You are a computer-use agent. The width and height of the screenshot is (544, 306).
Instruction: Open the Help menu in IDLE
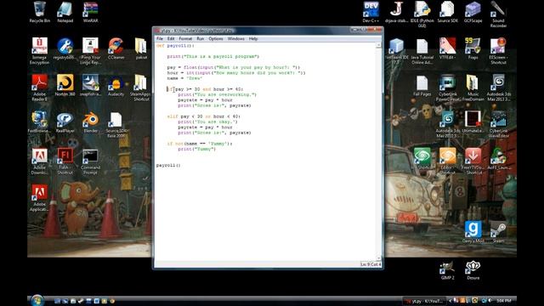[x=253, y=38]
